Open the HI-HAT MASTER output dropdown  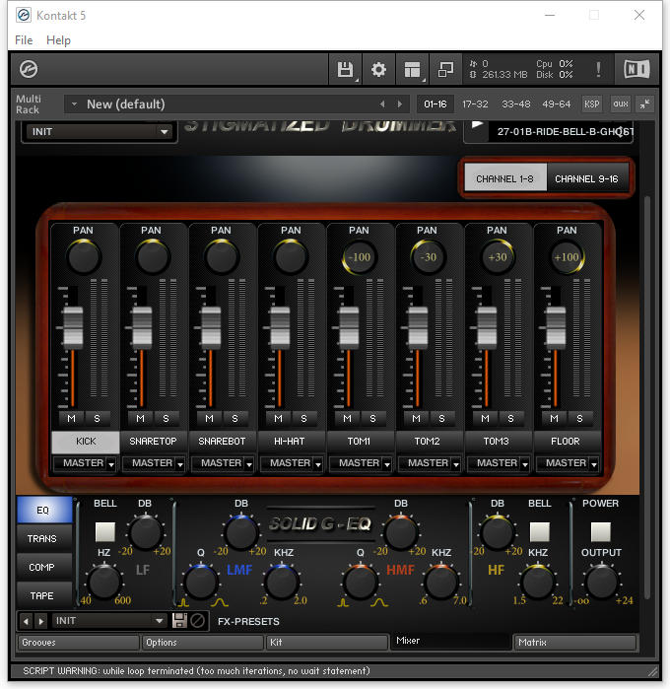[292, 463]
